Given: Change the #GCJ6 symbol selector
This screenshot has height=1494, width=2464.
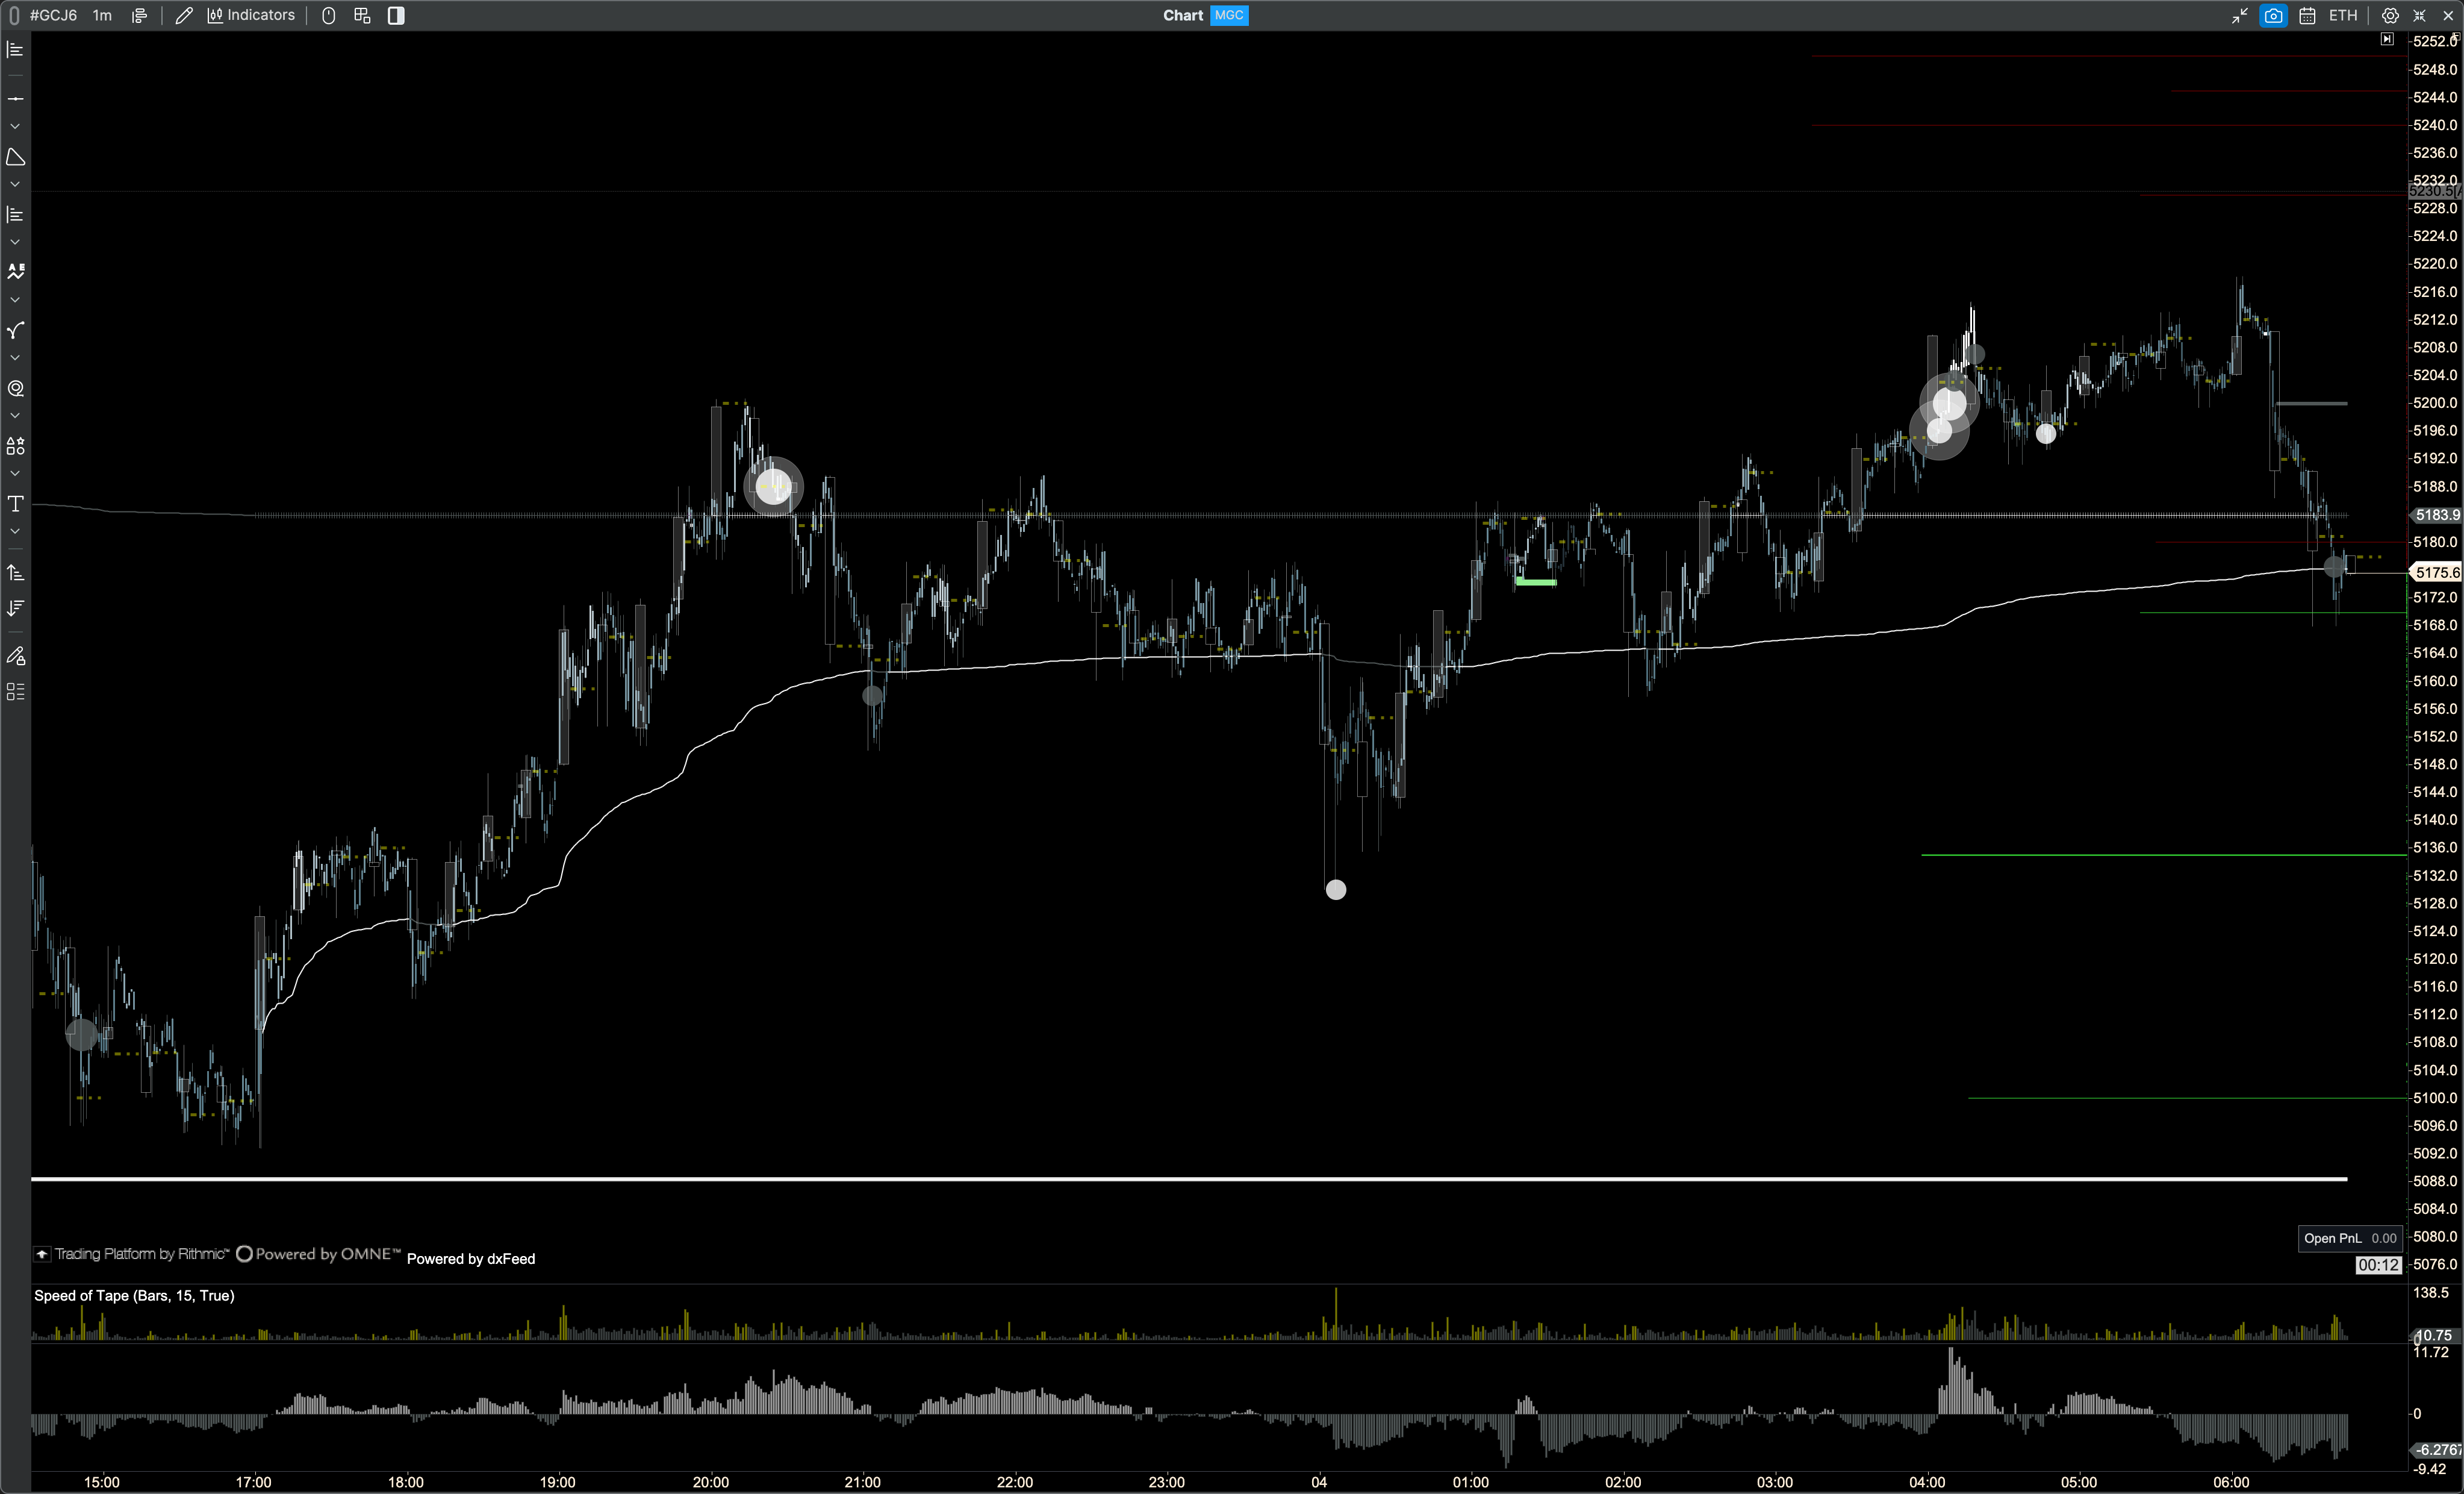Looking at the screenshot, I should coord(53,15).
